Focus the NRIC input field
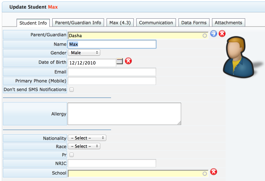Screen dimensions: 265x181 click(x=112, y=163)
